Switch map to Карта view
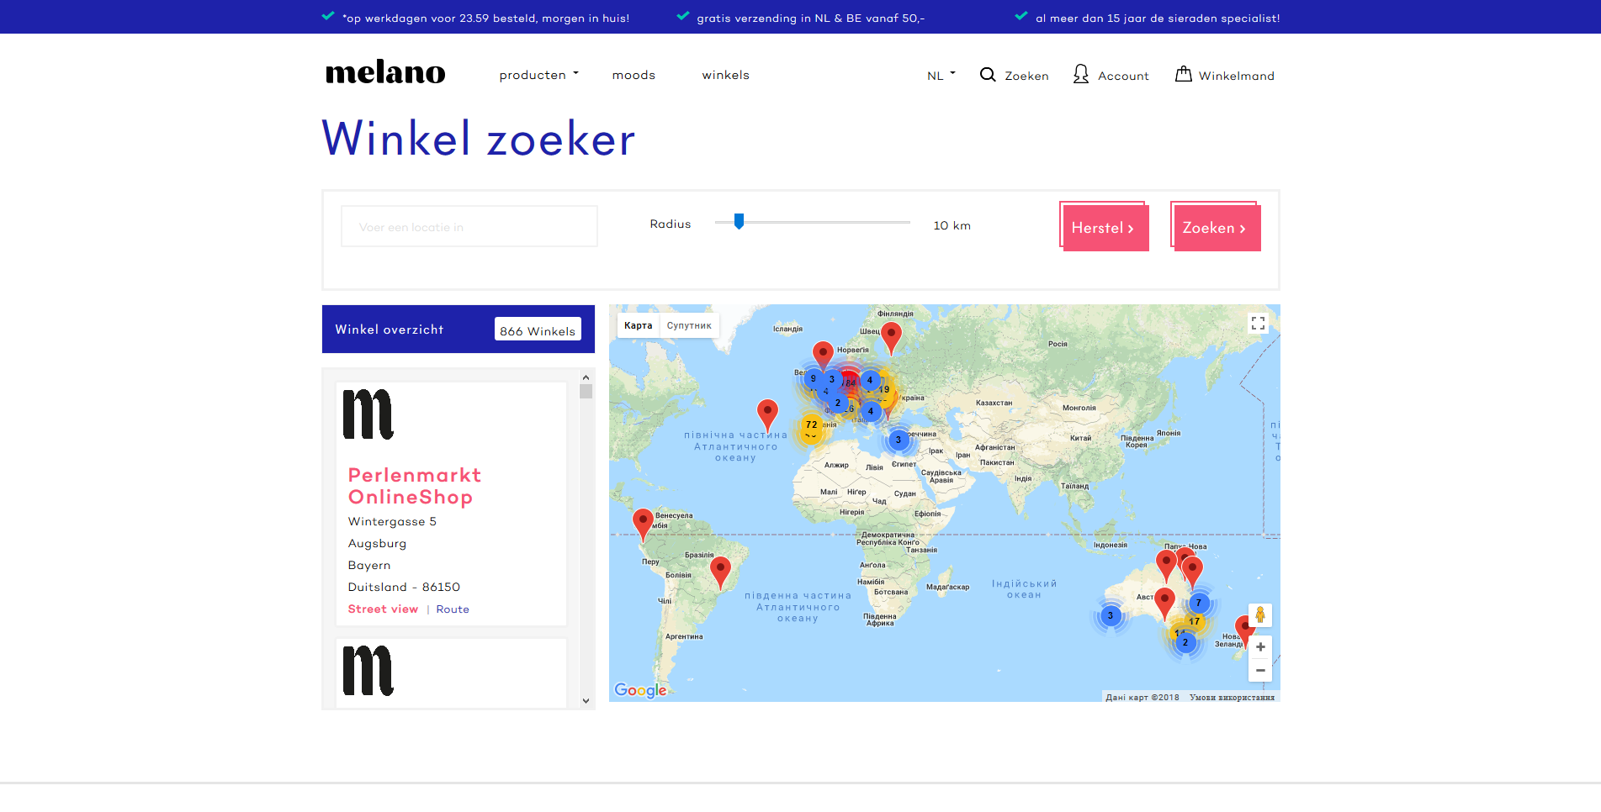Screen dimensions: 1601x812 pyautogui.click(x=638, y=325)
